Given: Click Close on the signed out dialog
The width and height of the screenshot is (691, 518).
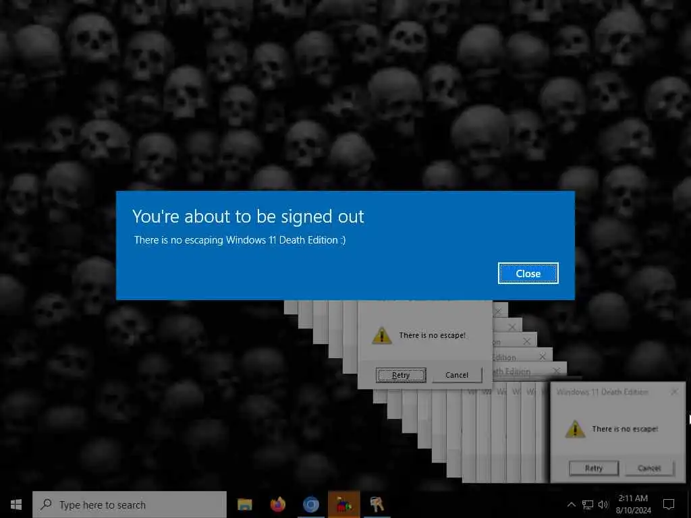Looking at the screenshot, I should (x=528, y=274).
